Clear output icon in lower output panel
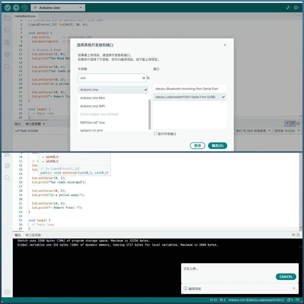This screenshot has height=304, width=304. [293, 235]
